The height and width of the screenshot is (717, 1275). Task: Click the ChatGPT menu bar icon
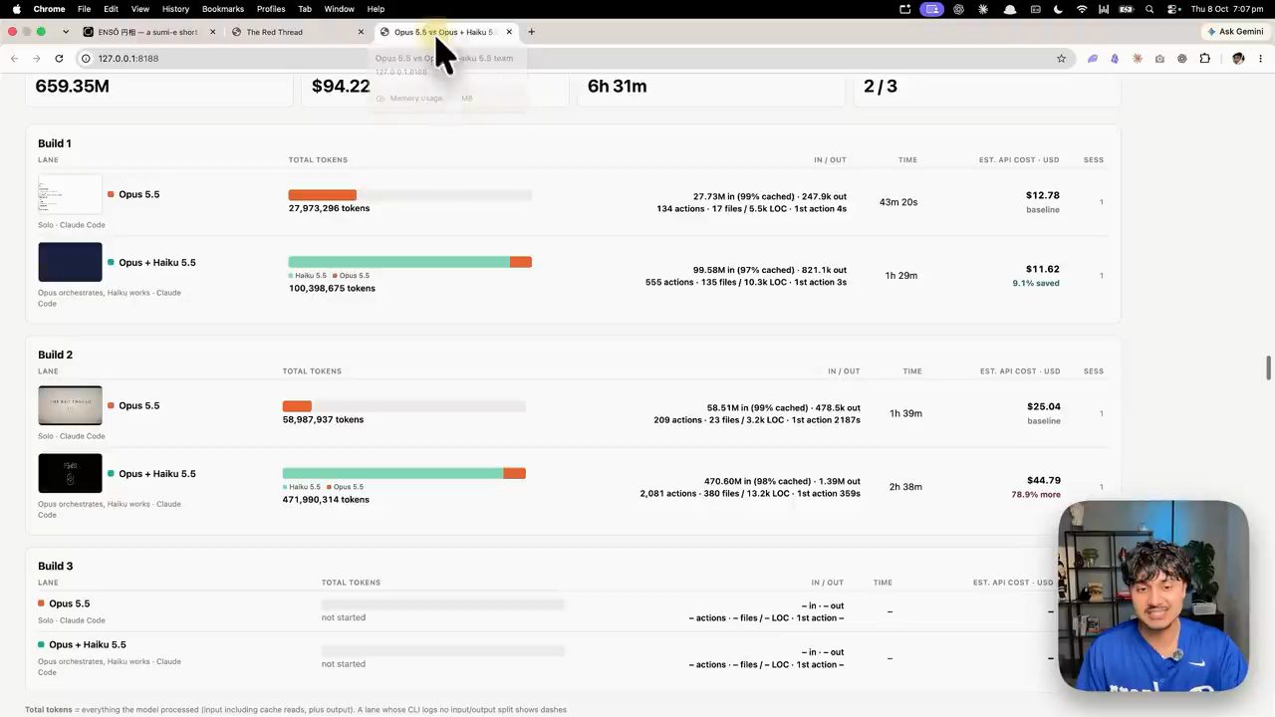(x=958, y=9)
